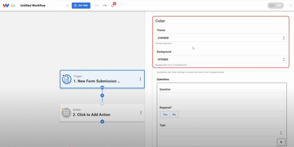Click the share icon at top right
294x147 pixels.
point(291,5)
